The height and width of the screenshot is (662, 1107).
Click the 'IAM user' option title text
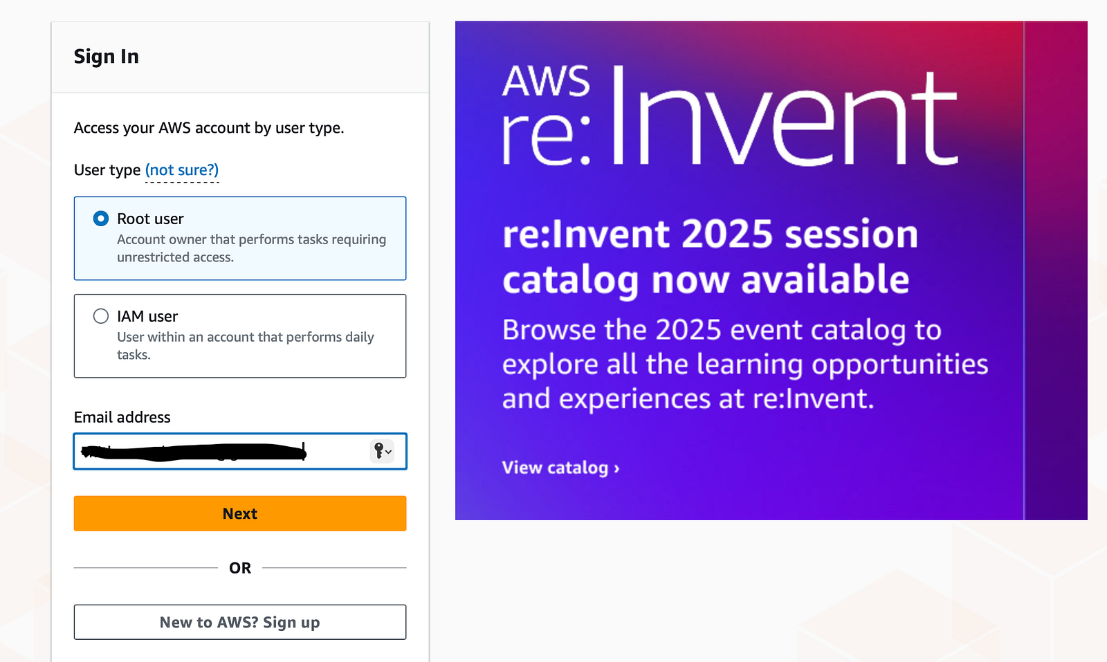coord(147,316)
